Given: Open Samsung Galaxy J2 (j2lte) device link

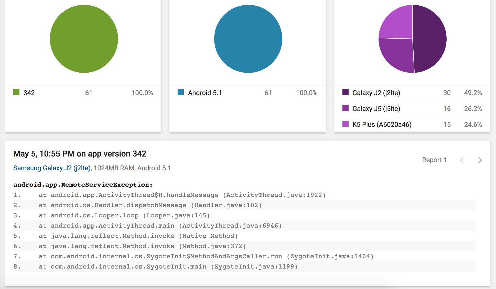Looking at the screenshot, I should tap(52, 168).
